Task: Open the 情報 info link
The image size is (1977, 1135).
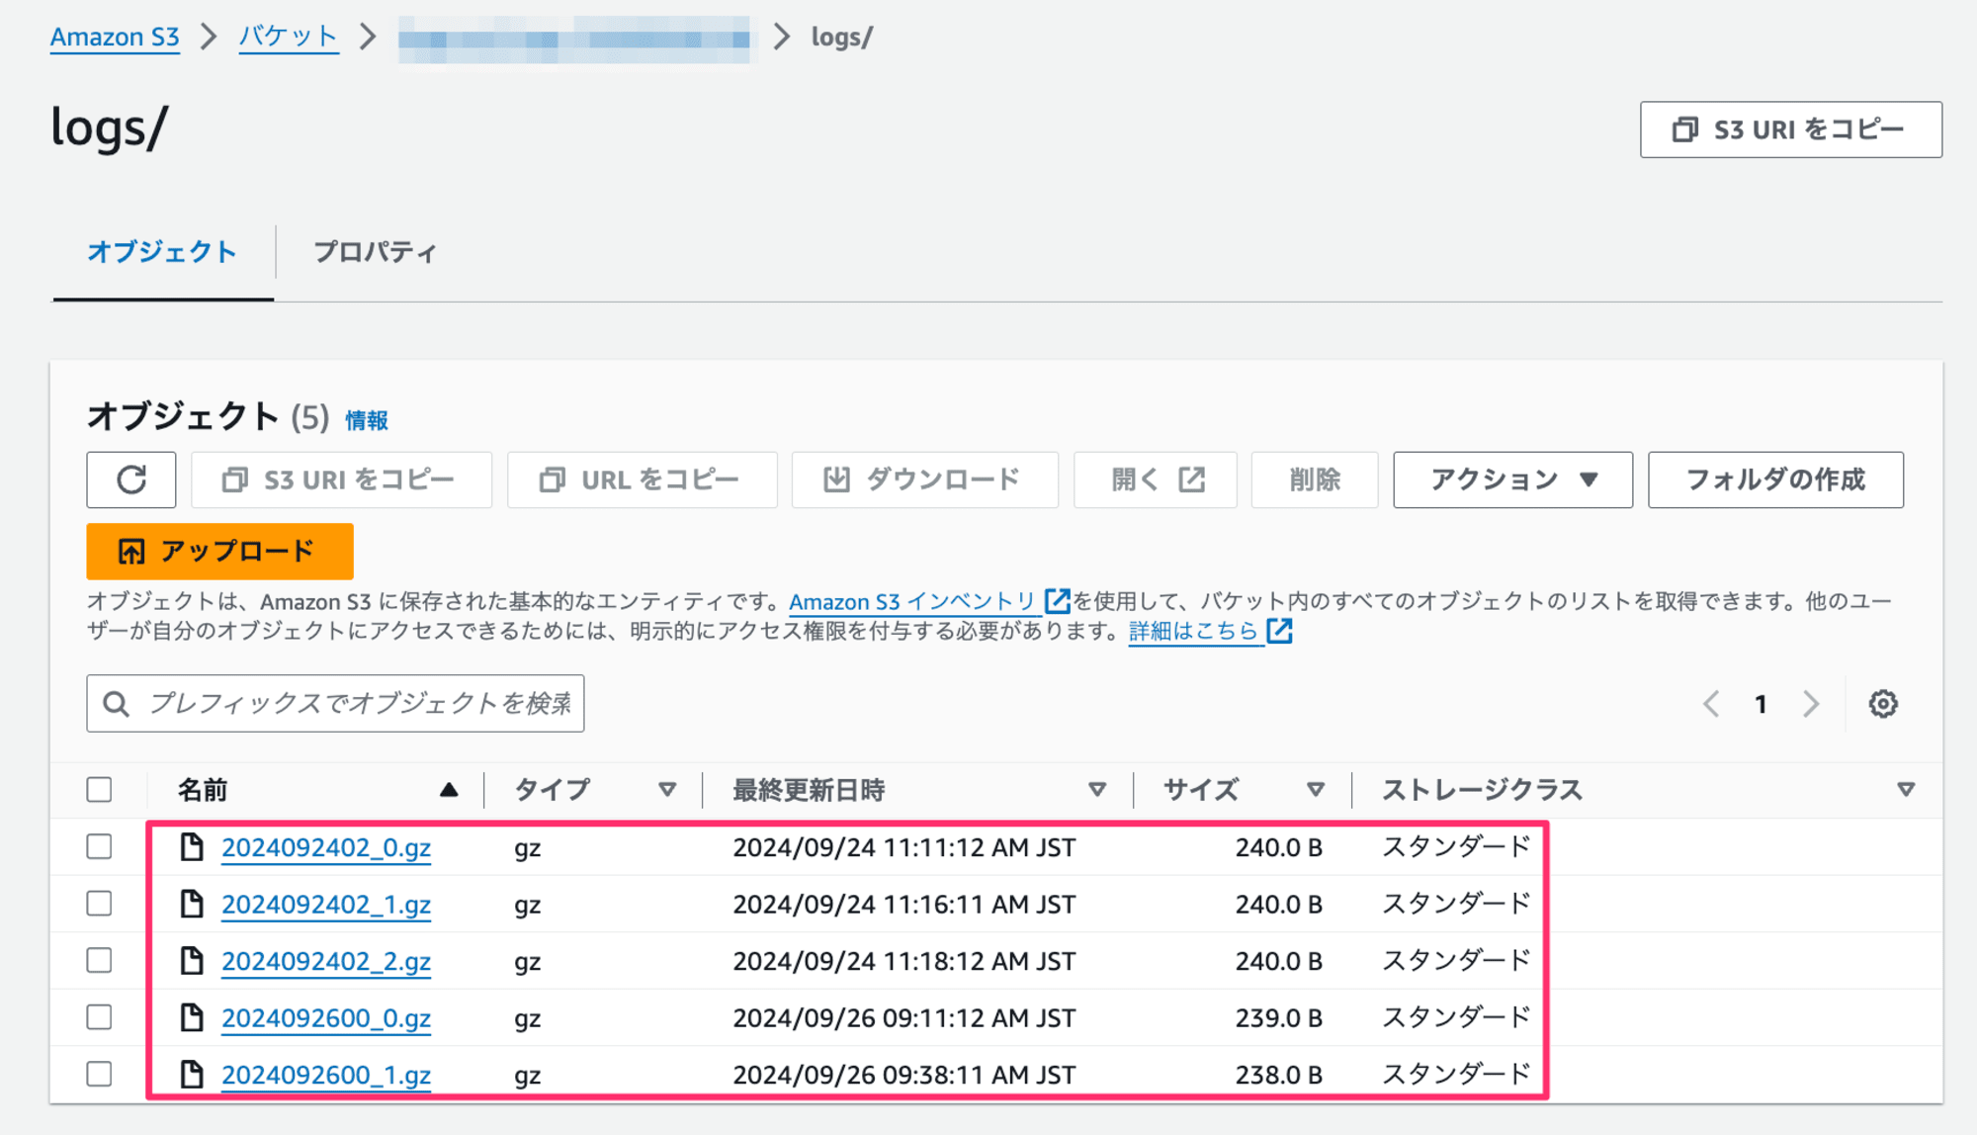Action: click(x=367, y=420)
